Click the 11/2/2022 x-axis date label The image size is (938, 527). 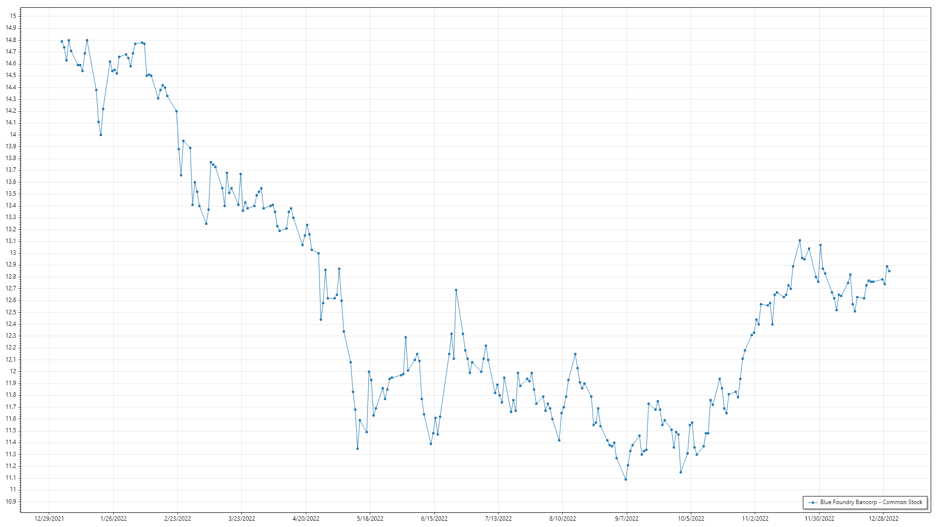pyautogui.click(x=755, y=519)
